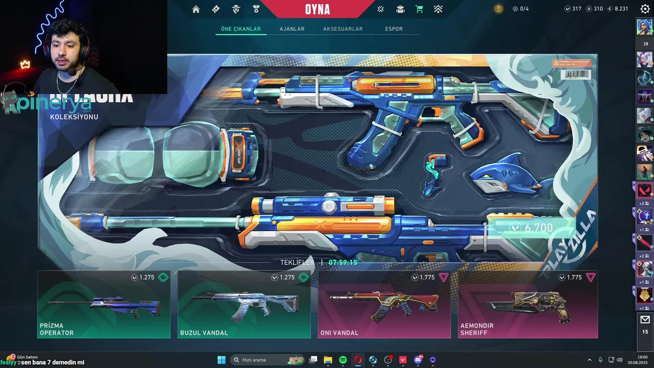Screen dimensions: 654x368
Task: Select the Buzul Vandal offer card
Action: tap(244, 305)
